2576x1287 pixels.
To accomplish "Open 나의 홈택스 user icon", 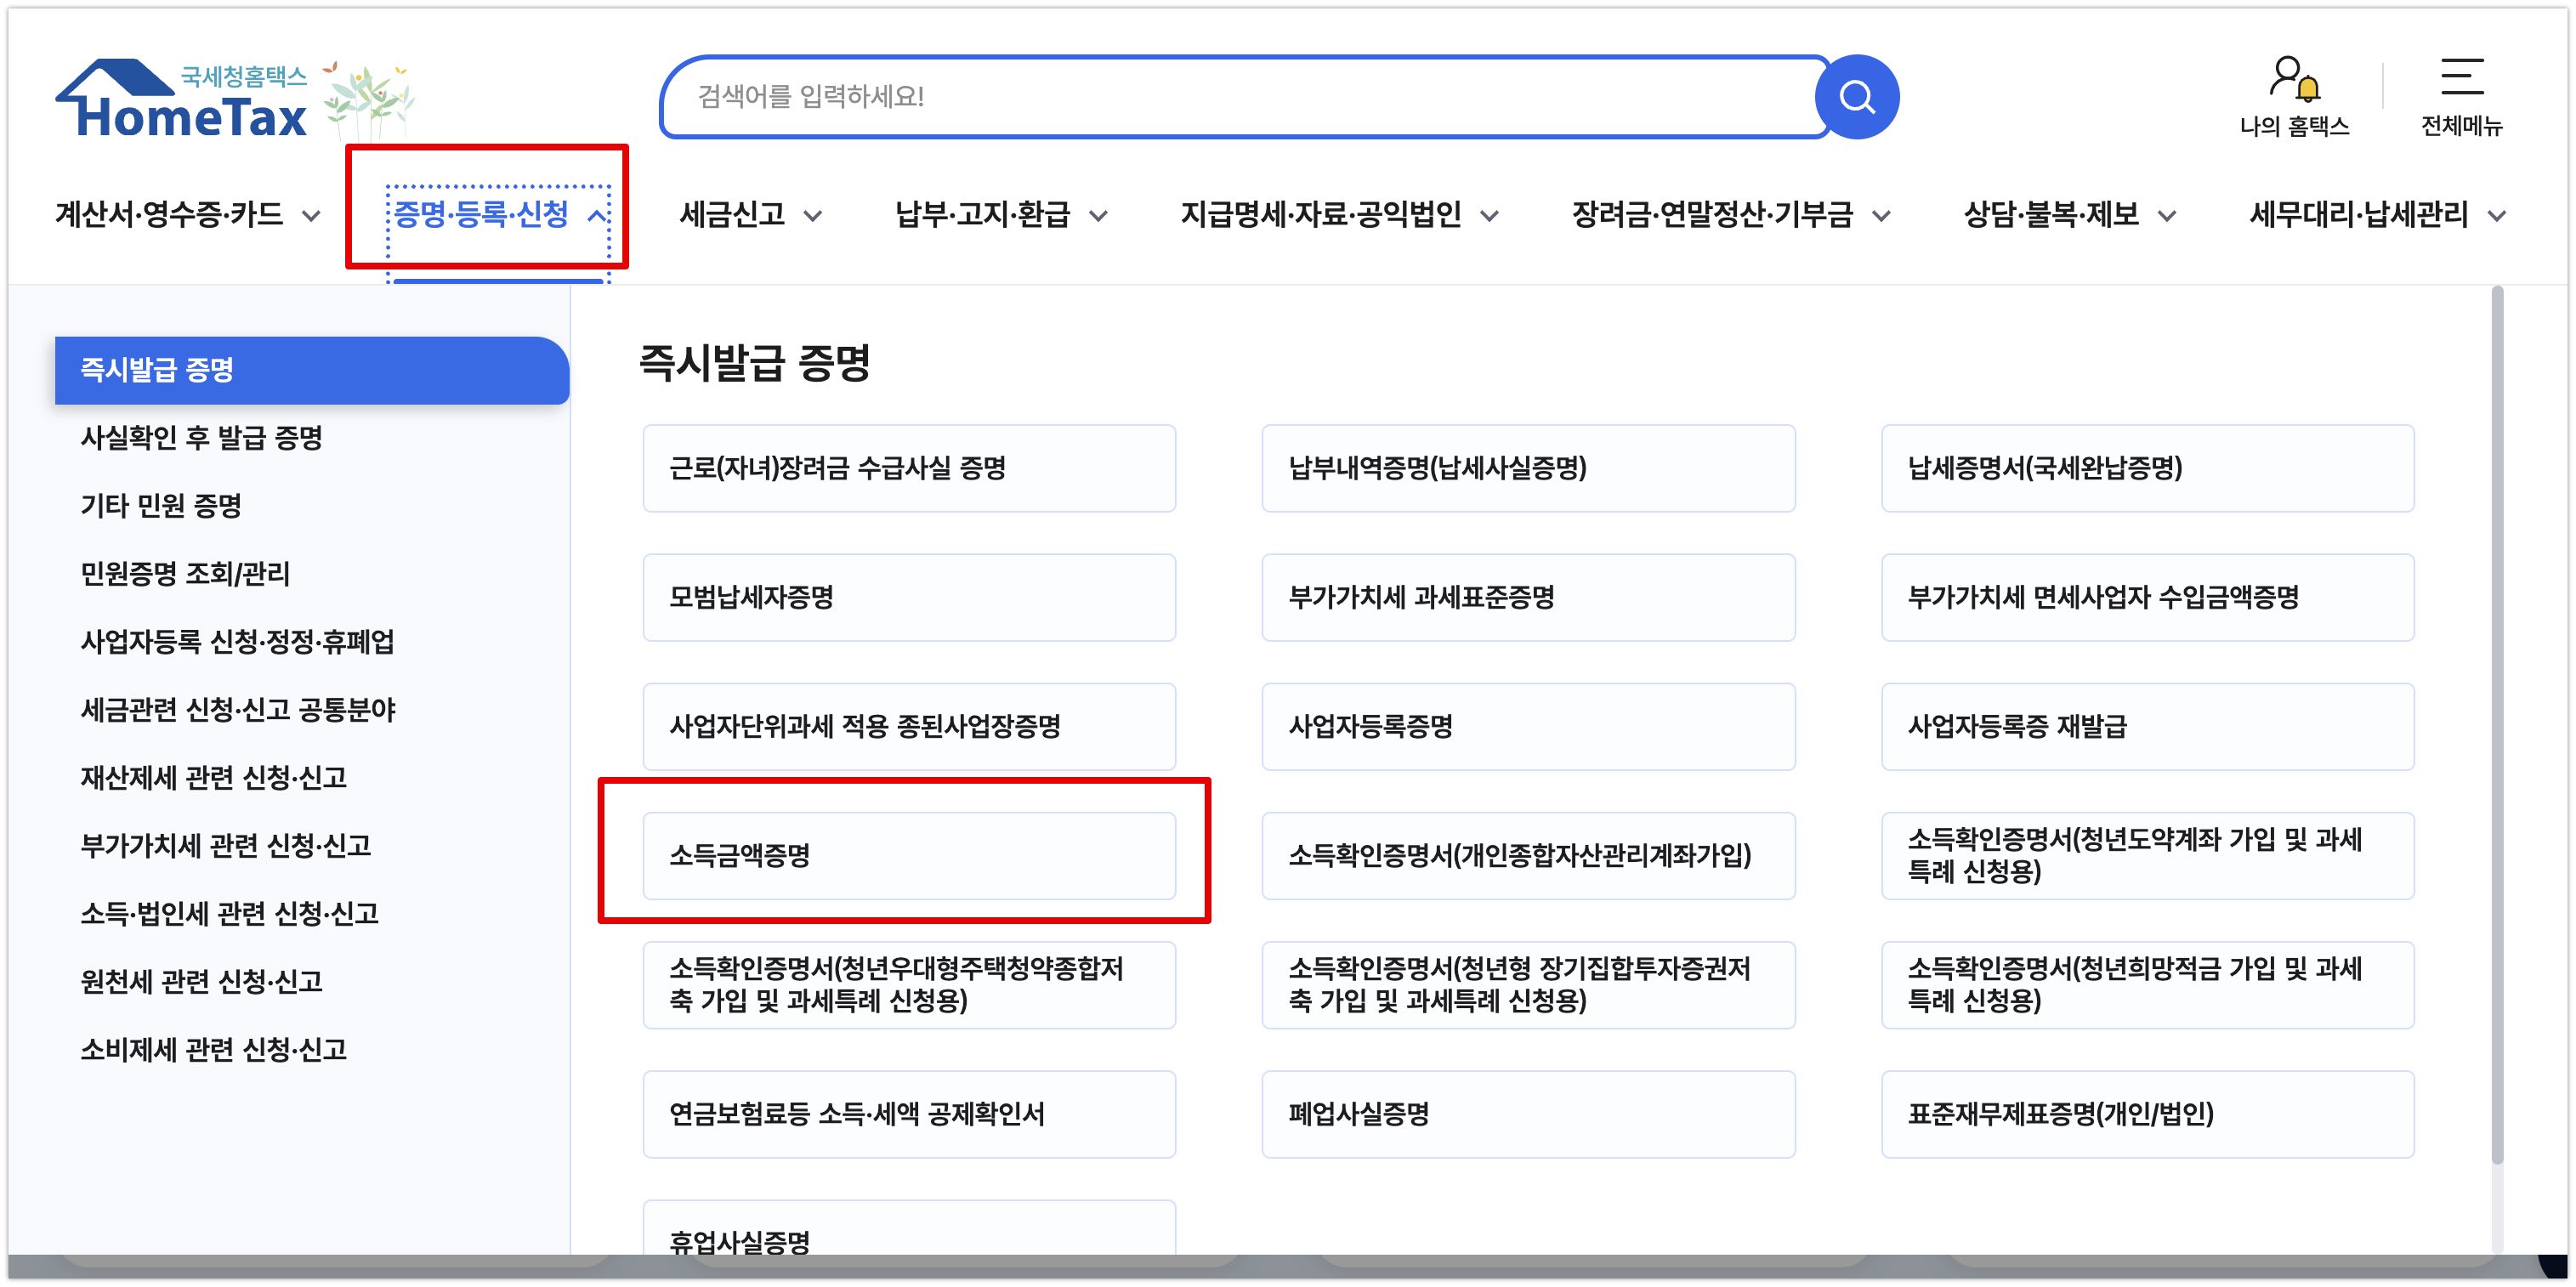I will (2294, 80).
